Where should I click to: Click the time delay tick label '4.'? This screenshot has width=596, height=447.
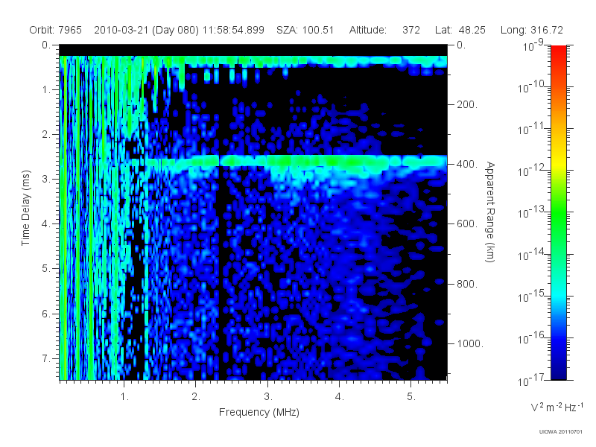coord(45,224)
